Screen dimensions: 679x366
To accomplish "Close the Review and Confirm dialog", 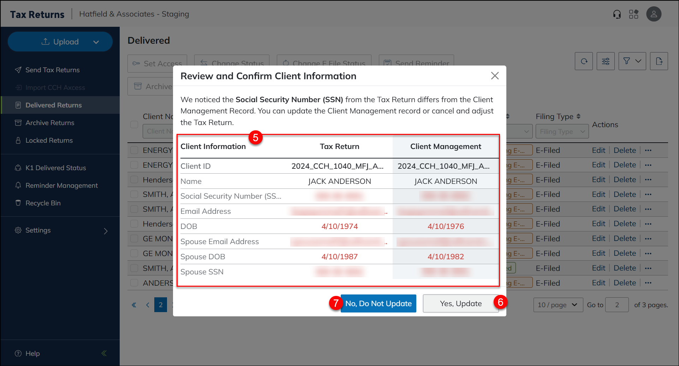I will pos(495,76).
